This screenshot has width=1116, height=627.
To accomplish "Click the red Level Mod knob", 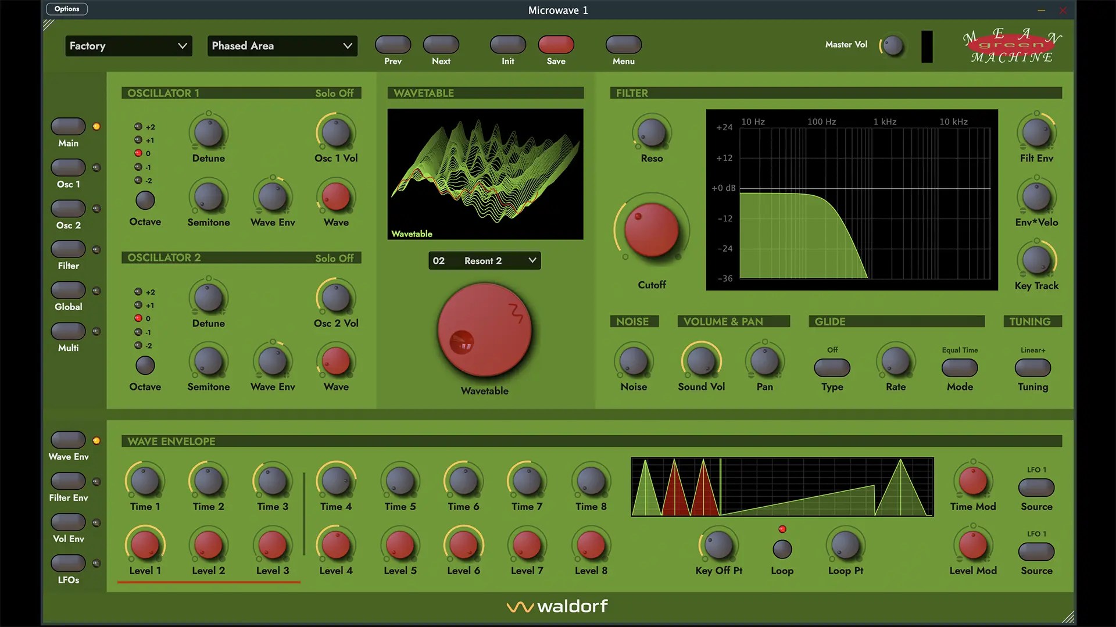I will [973, 545].
